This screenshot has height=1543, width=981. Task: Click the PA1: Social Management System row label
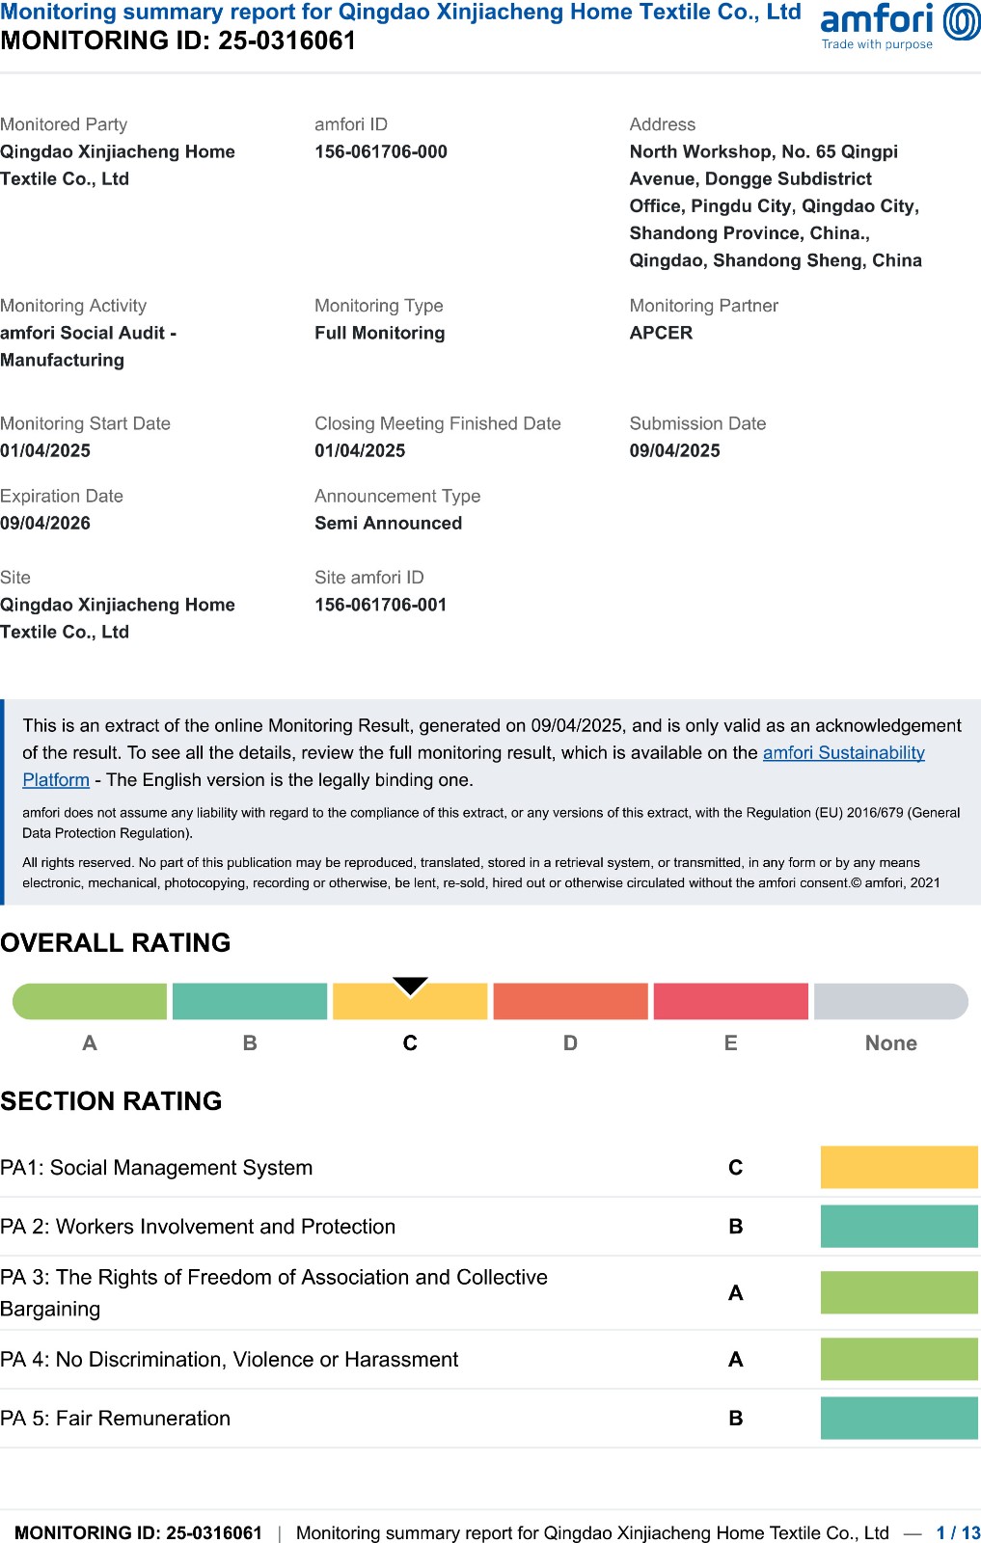(156, 1168)
